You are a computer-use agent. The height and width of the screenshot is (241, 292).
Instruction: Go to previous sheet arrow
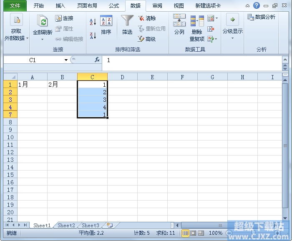[x=13, y=225]
